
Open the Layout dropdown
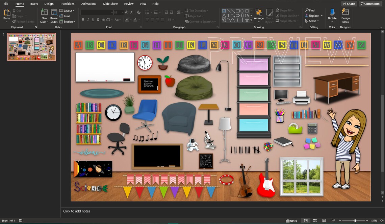(67, 10)
